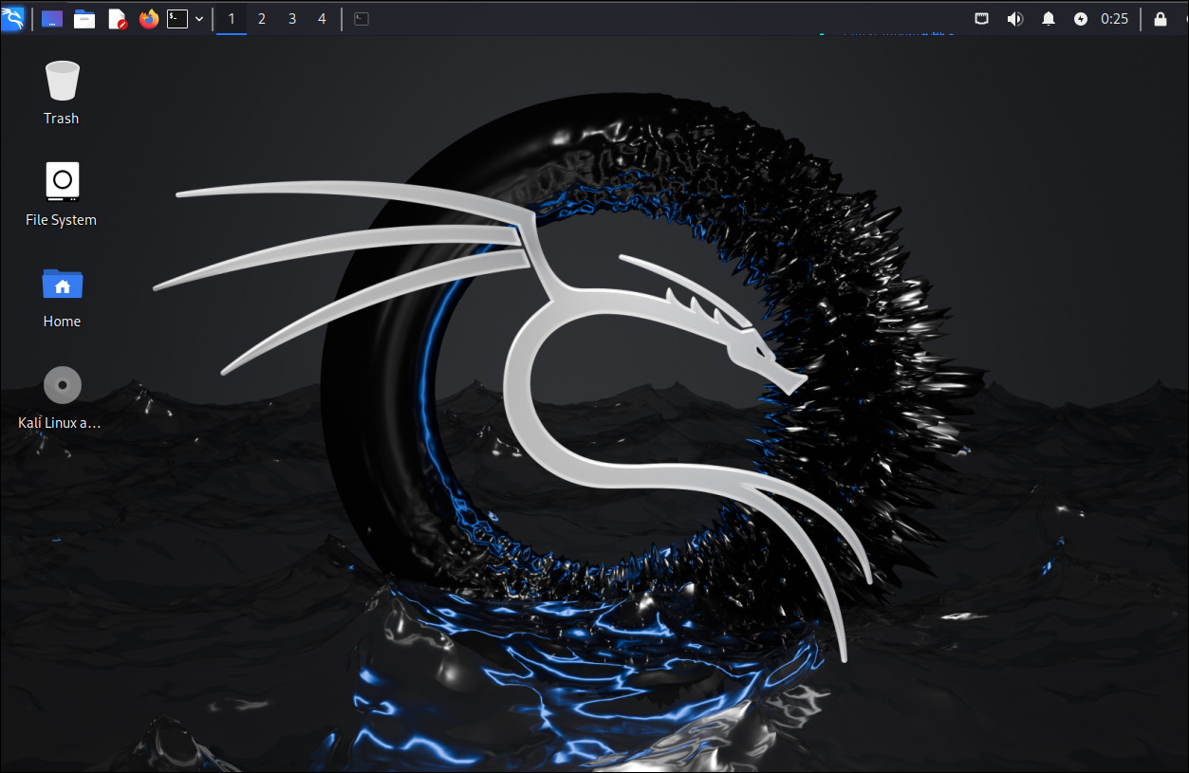This screenshot has width=1189, height=773.
Task: Click the power manager tray icon
Action: 1081,18
